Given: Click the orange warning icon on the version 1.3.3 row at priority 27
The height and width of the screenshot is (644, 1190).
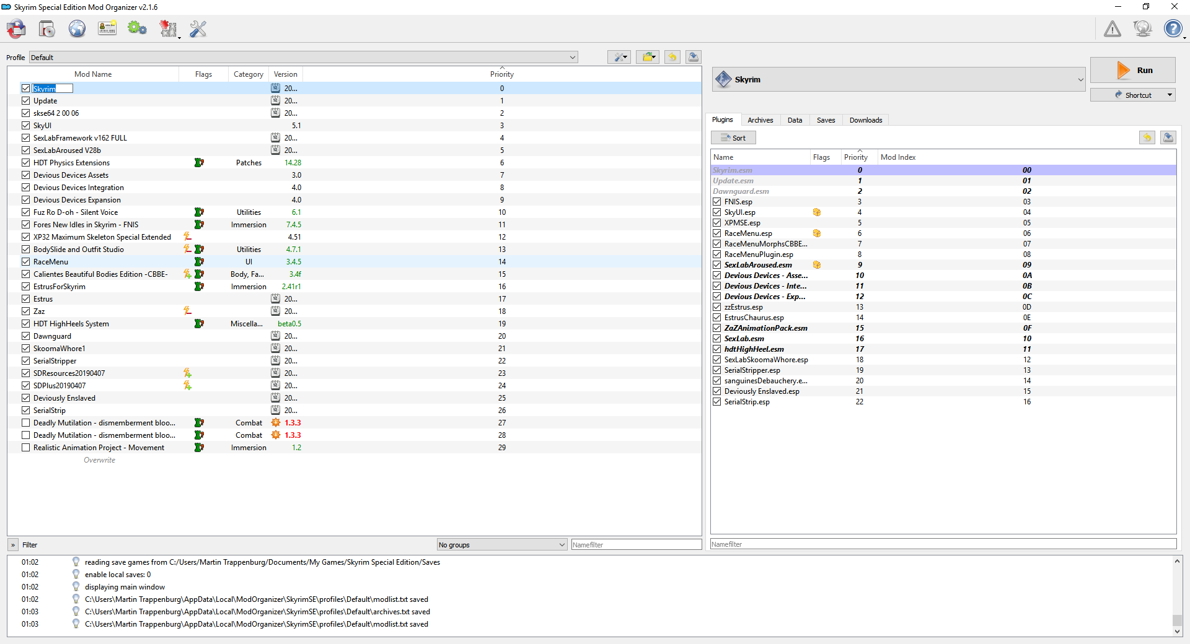Looking at the screenshot, I should pyautogui.click(x=276, y=422).
